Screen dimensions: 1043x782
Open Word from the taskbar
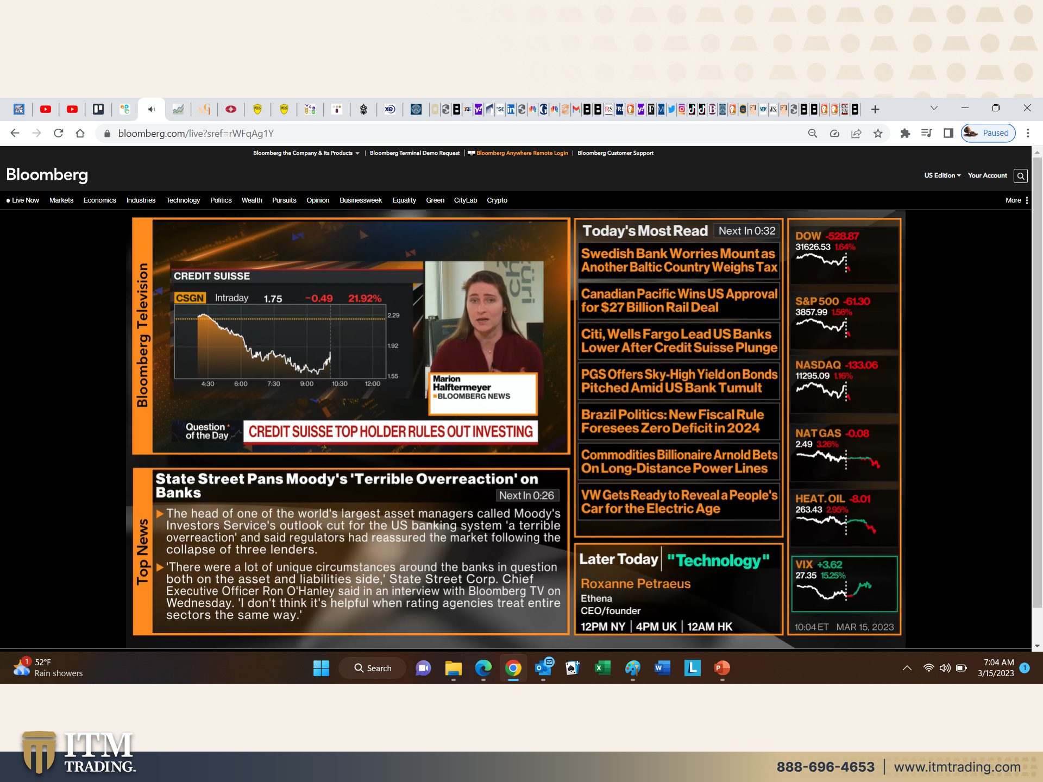tap(662, 668)
